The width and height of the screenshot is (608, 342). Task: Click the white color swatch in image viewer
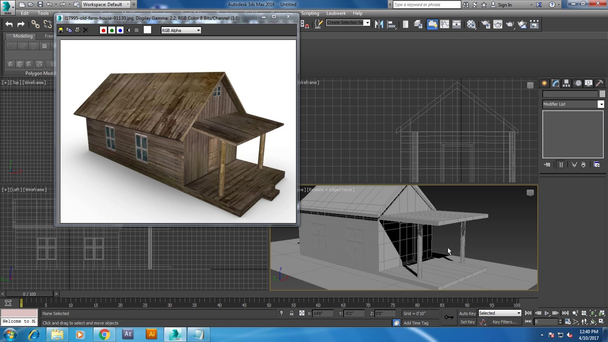pyautogui.click(x=147, y=30)
